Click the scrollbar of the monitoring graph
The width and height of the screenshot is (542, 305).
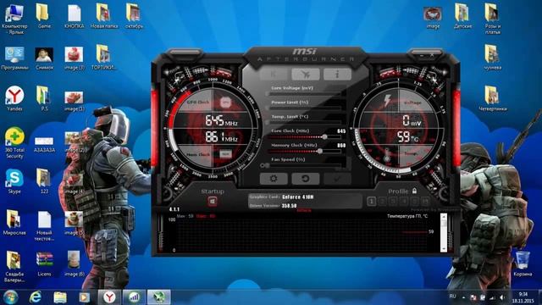[x=444, y=232]
